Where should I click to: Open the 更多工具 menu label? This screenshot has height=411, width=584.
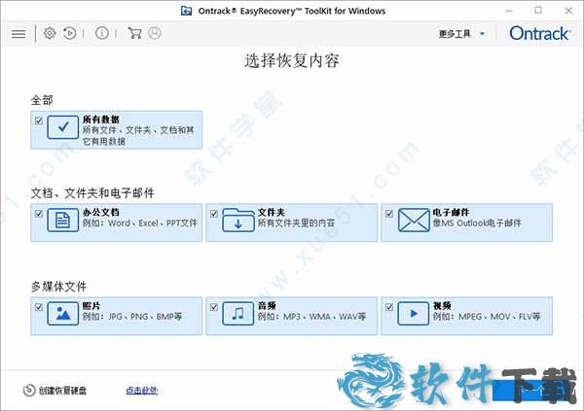tap(455, 34)
